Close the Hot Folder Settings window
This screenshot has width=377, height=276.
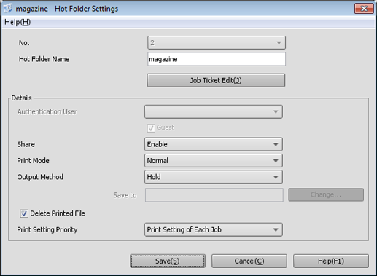point(364,9)
